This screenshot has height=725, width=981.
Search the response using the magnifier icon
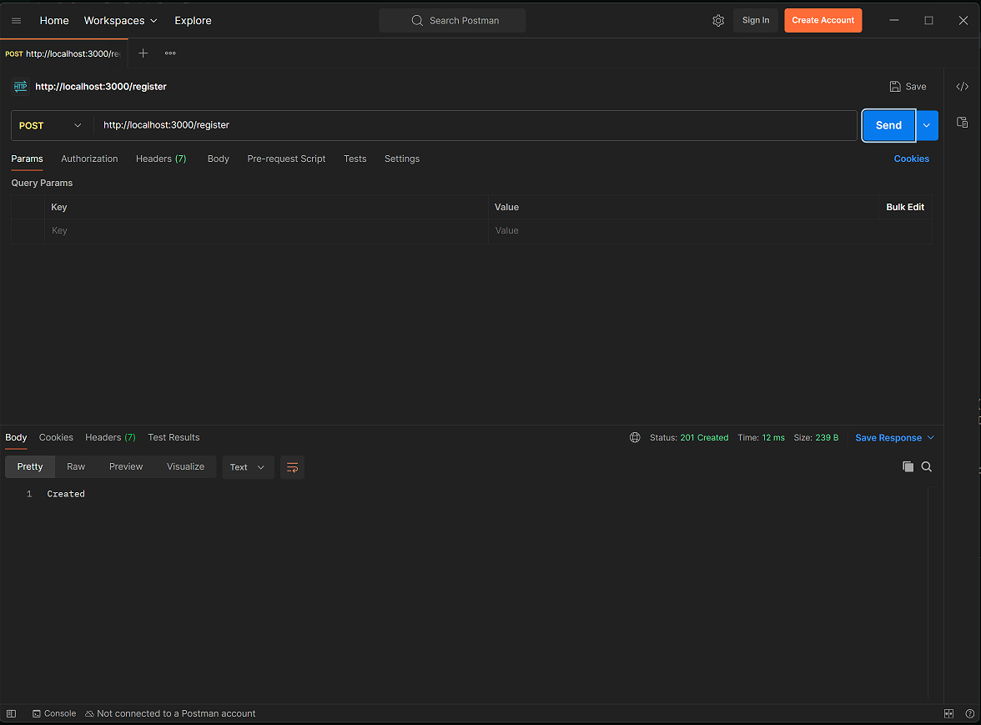pos(927,467)
